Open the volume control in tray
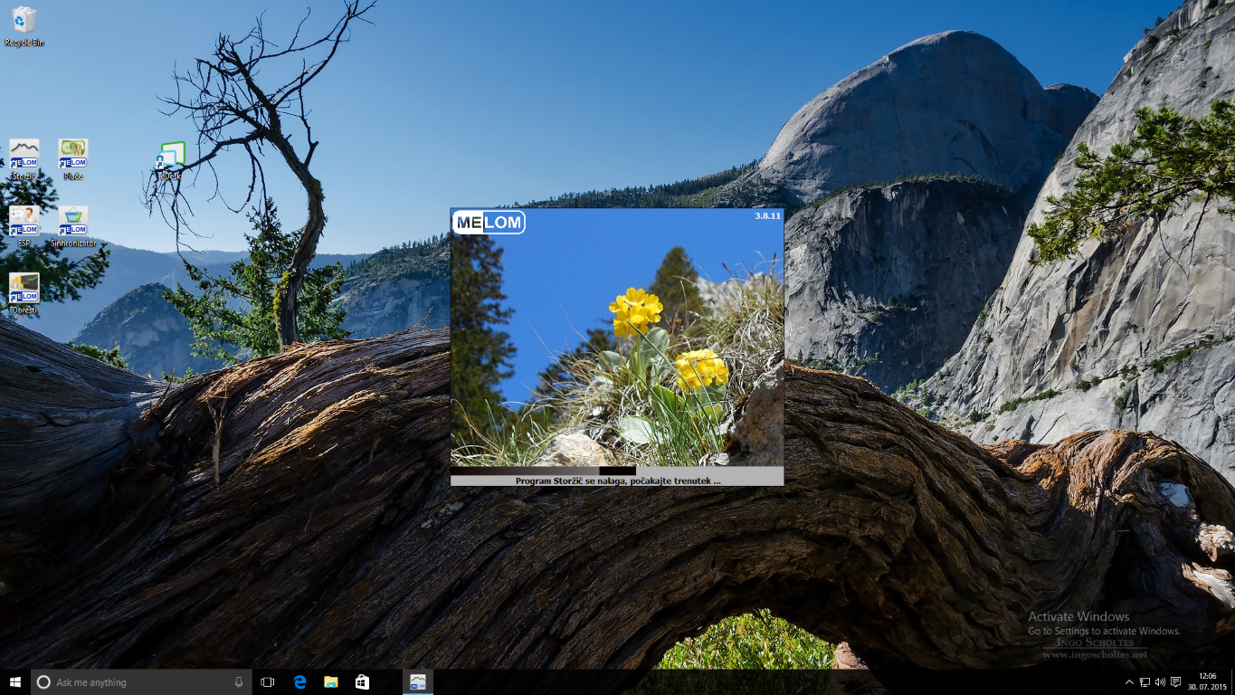 1160,682
